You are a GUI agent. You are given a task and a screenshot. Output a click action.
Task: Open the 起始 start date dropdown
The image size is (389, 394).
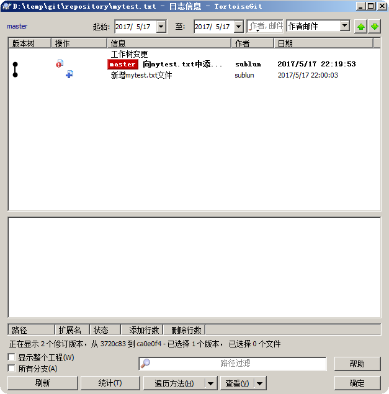(x=161, y=27)
